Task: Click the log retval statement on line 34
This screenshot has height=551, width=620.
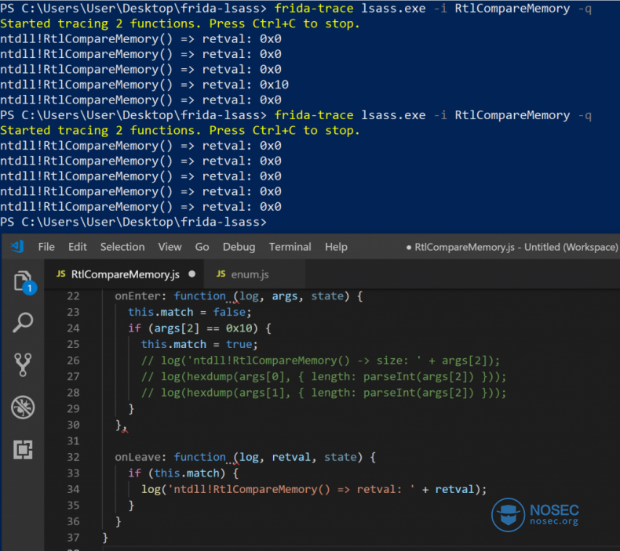Action: 314,489
